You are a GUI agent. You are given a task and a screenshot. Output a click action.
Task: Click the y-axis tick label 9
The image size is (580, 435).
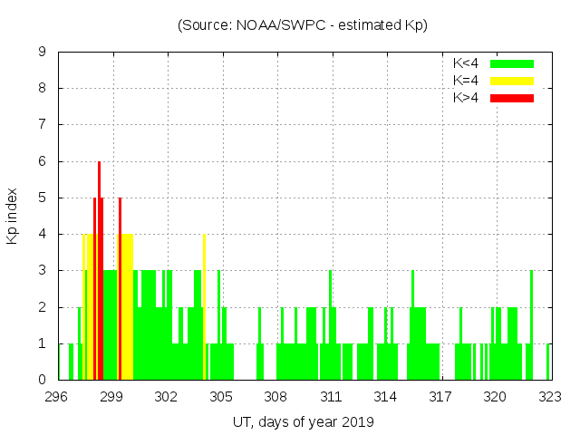(x=43, y=52)
